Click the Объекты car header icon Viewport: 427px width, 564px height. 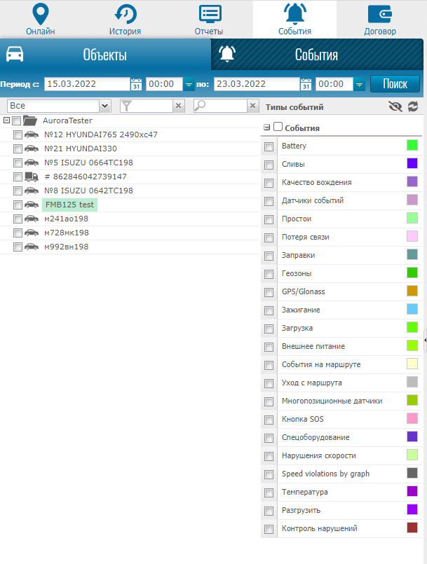[15, 54]
